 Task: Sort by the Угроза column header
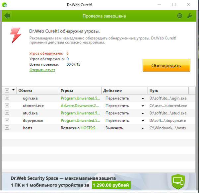click(80, 91)
